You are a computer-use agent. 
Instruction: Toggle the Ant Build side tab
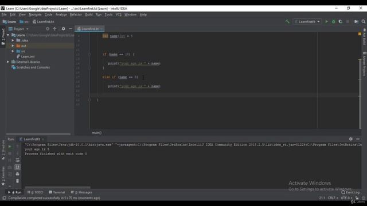pos(365,37)
